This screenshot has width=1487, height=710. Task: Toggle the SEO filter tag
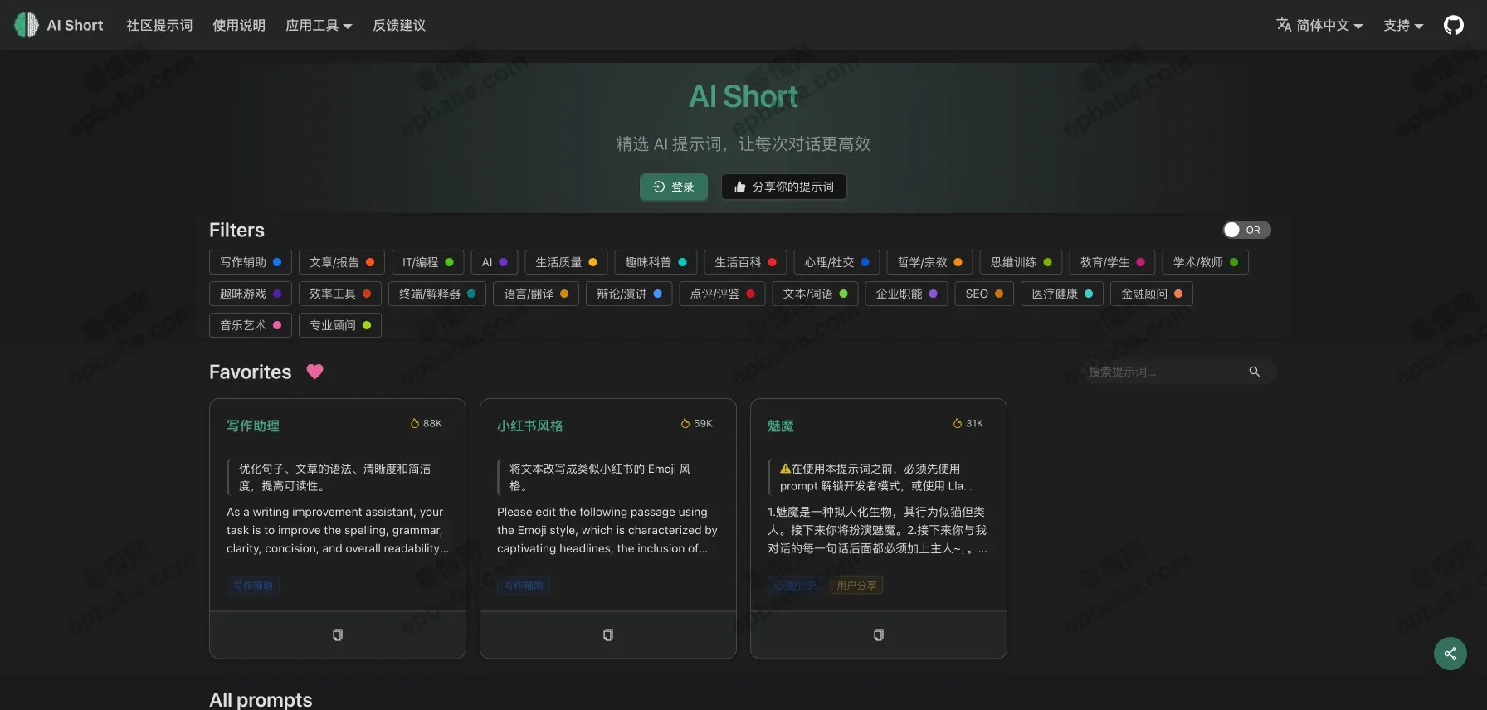point(984,294)
